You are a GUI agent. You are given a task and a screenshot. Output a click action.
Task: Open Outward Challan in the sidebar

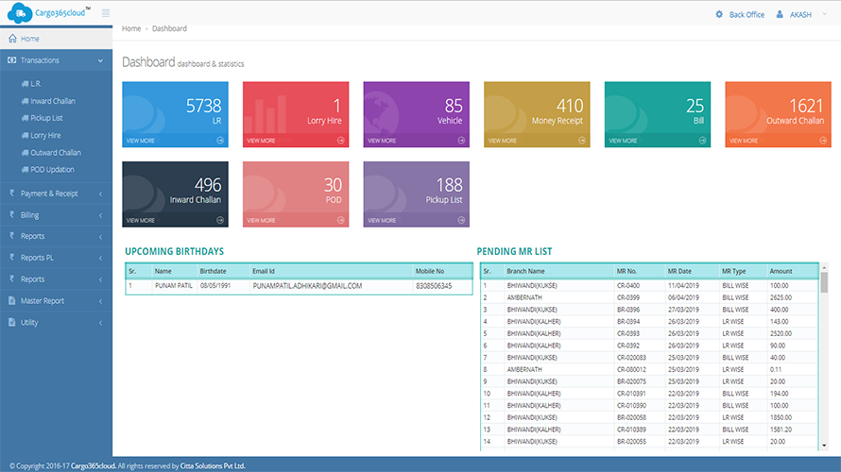(55, 153)
